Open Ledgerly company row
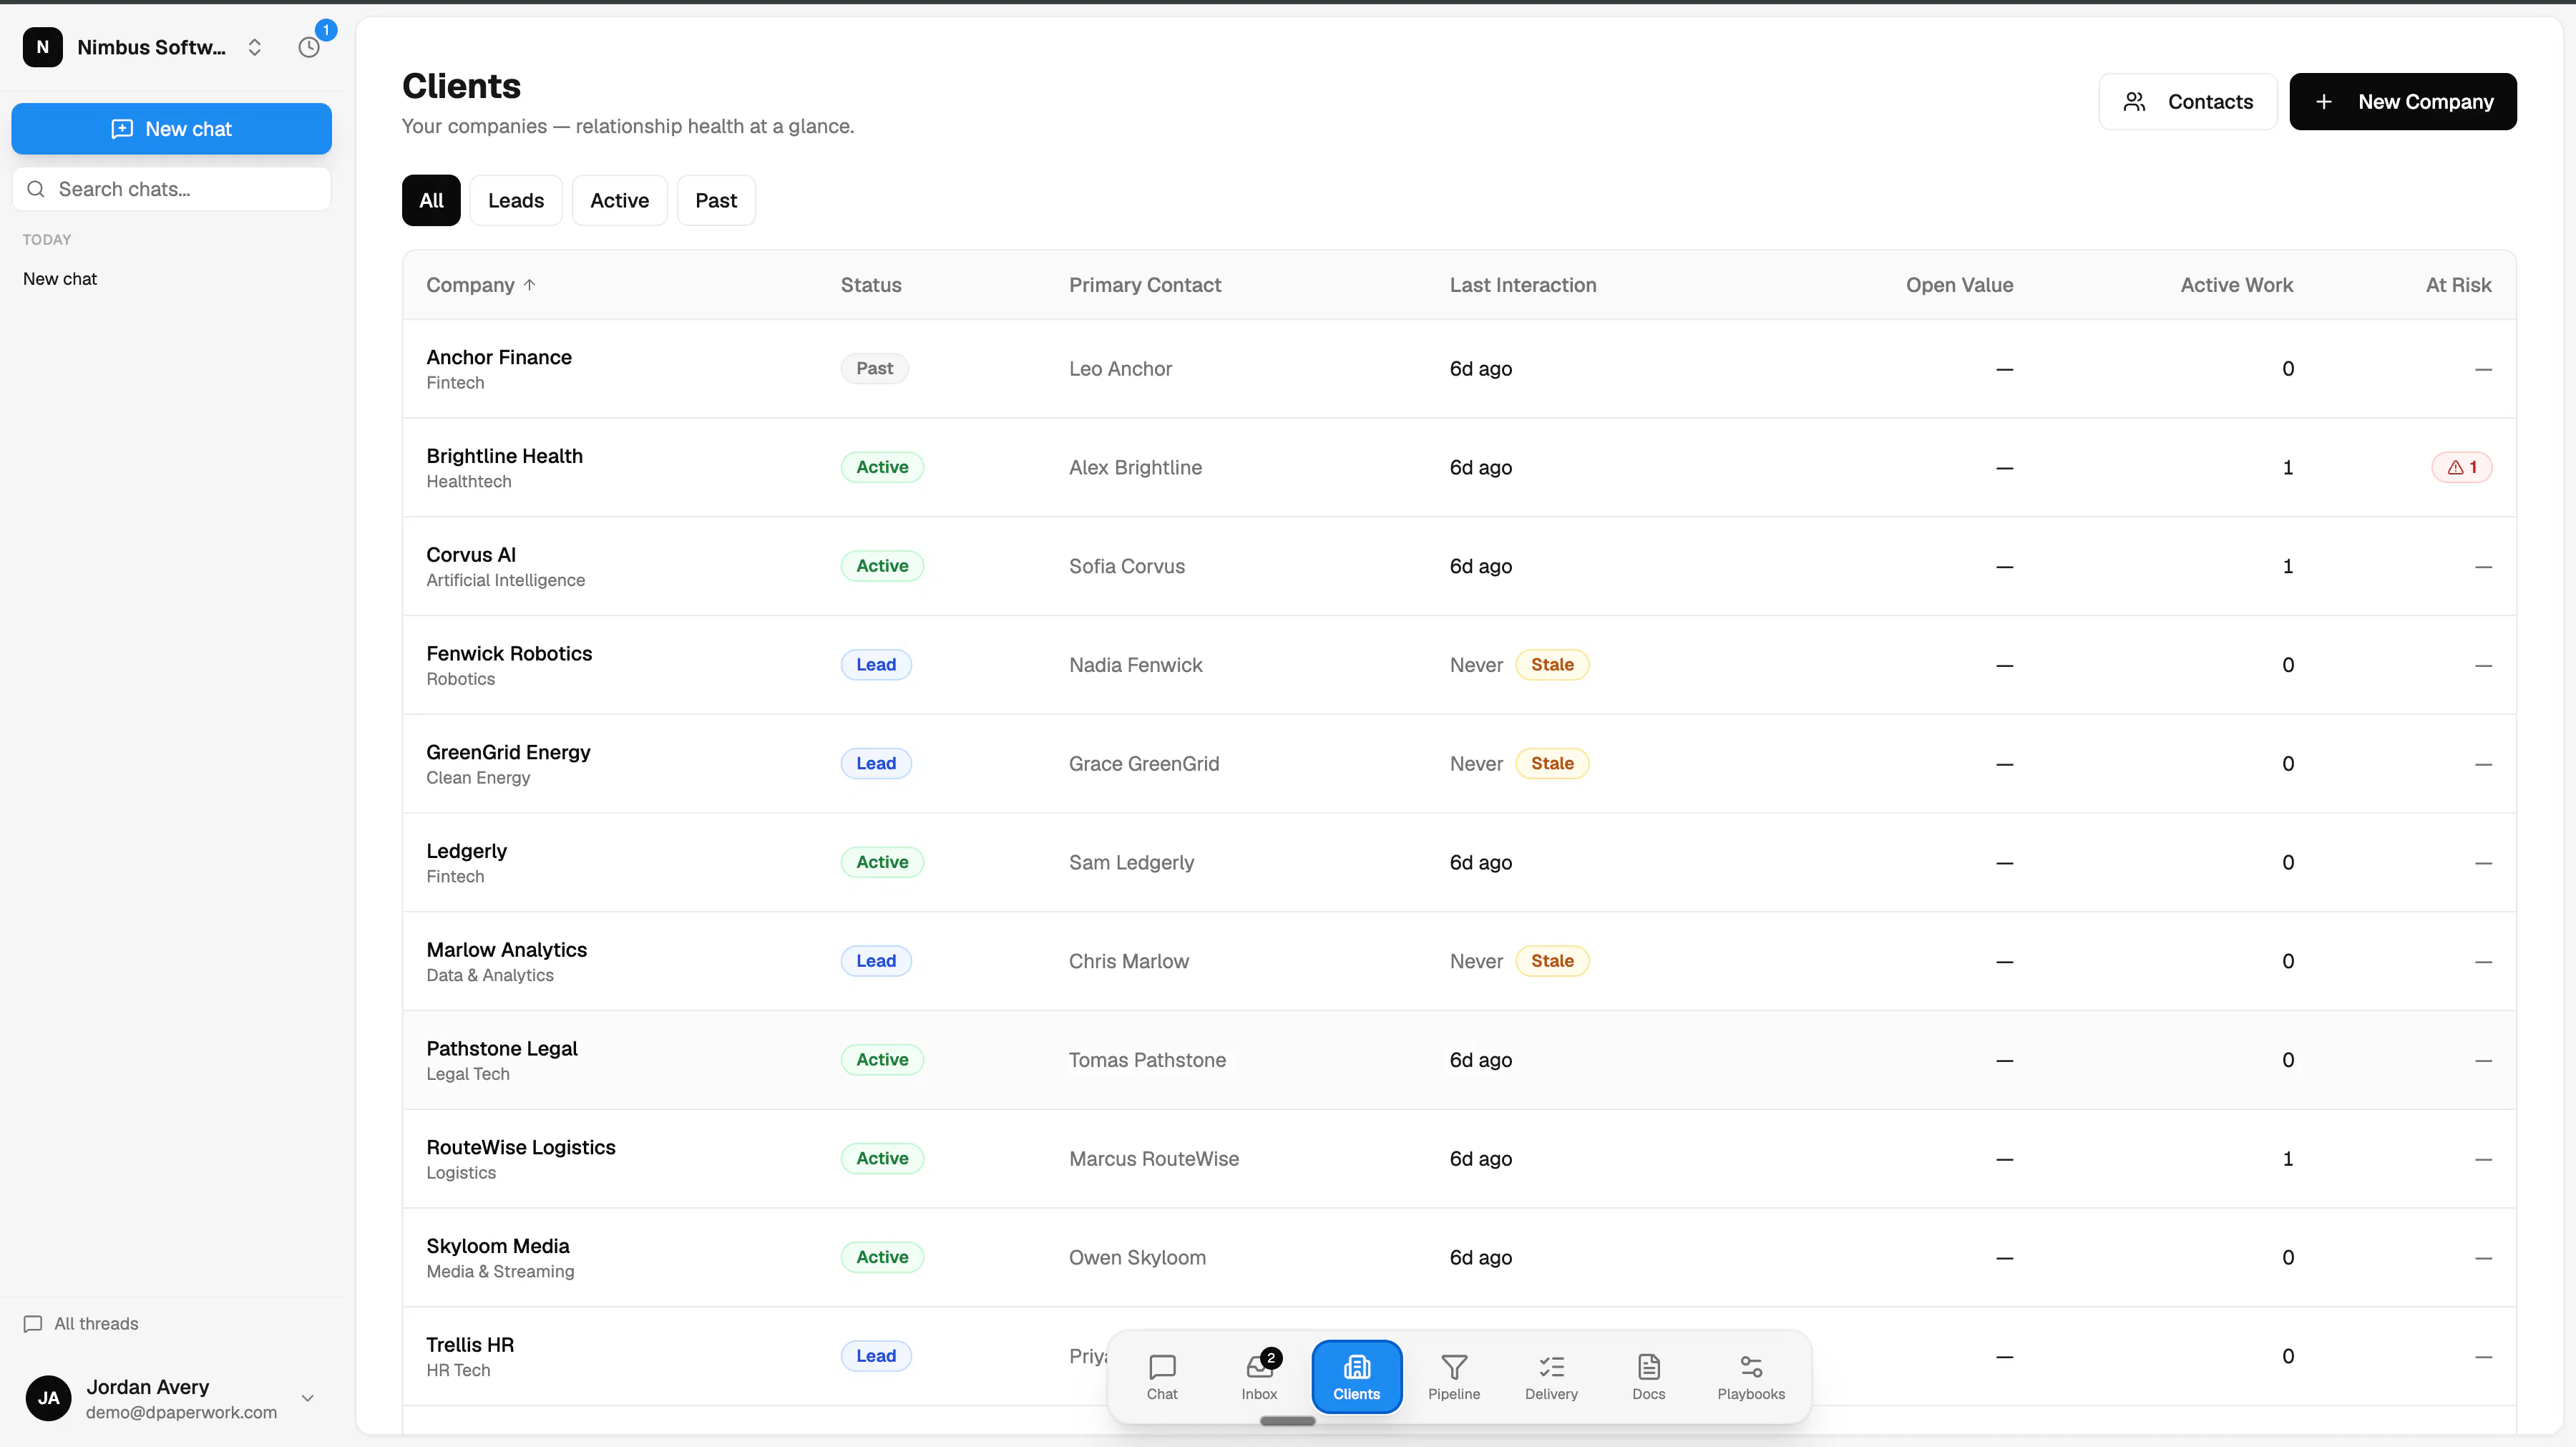 tap(1459, 862)
